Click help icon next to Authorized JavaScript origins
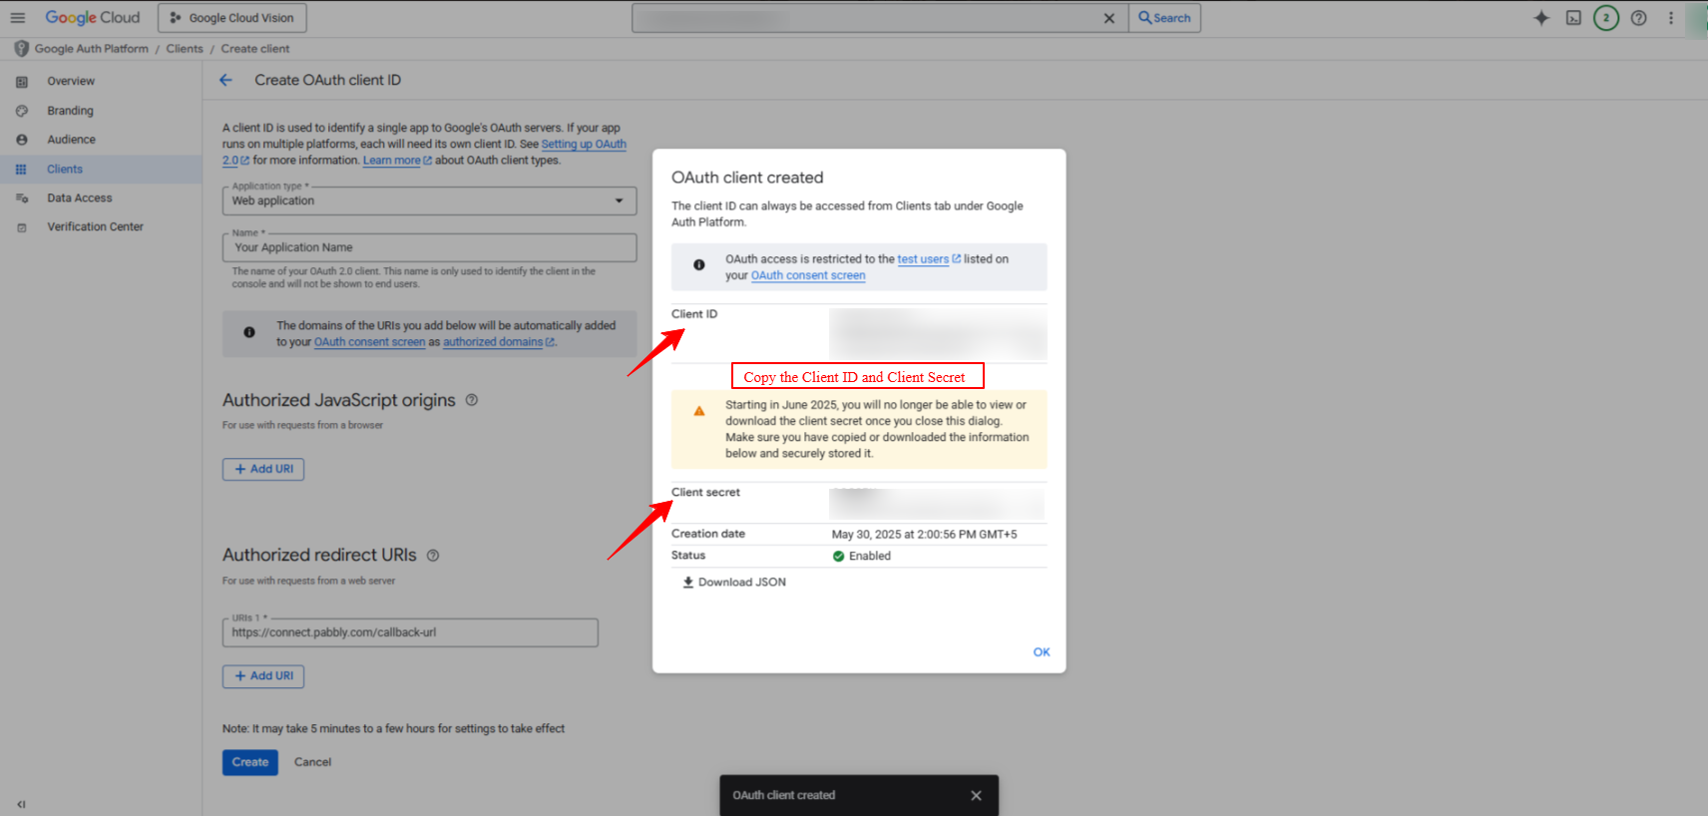 click(x=472, y=400)
